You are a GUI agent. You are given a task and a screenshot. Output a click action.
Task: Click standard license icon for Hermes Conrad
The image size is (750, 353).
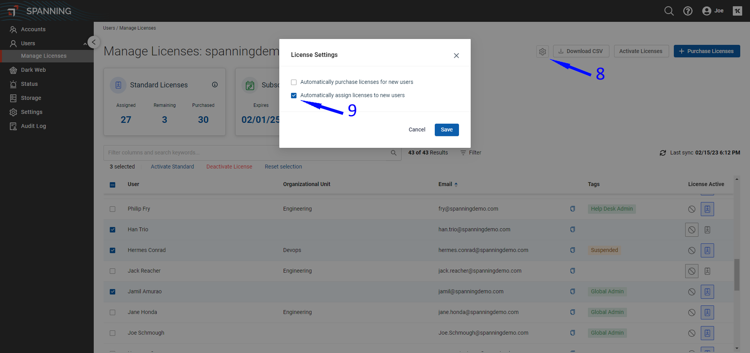[x=707, y=250]
